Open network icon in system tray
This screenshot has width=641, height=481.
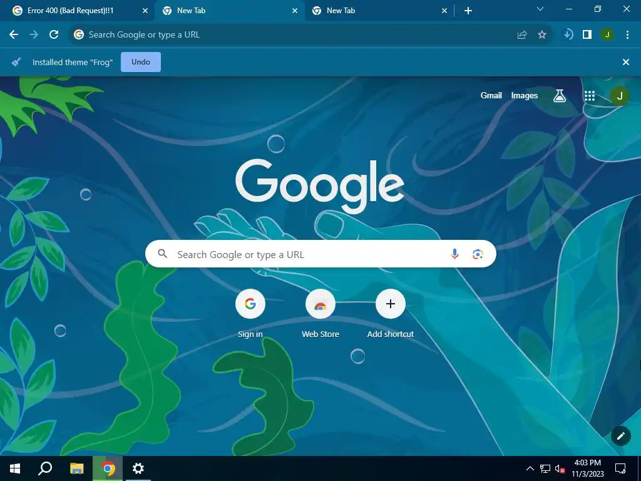545,468
